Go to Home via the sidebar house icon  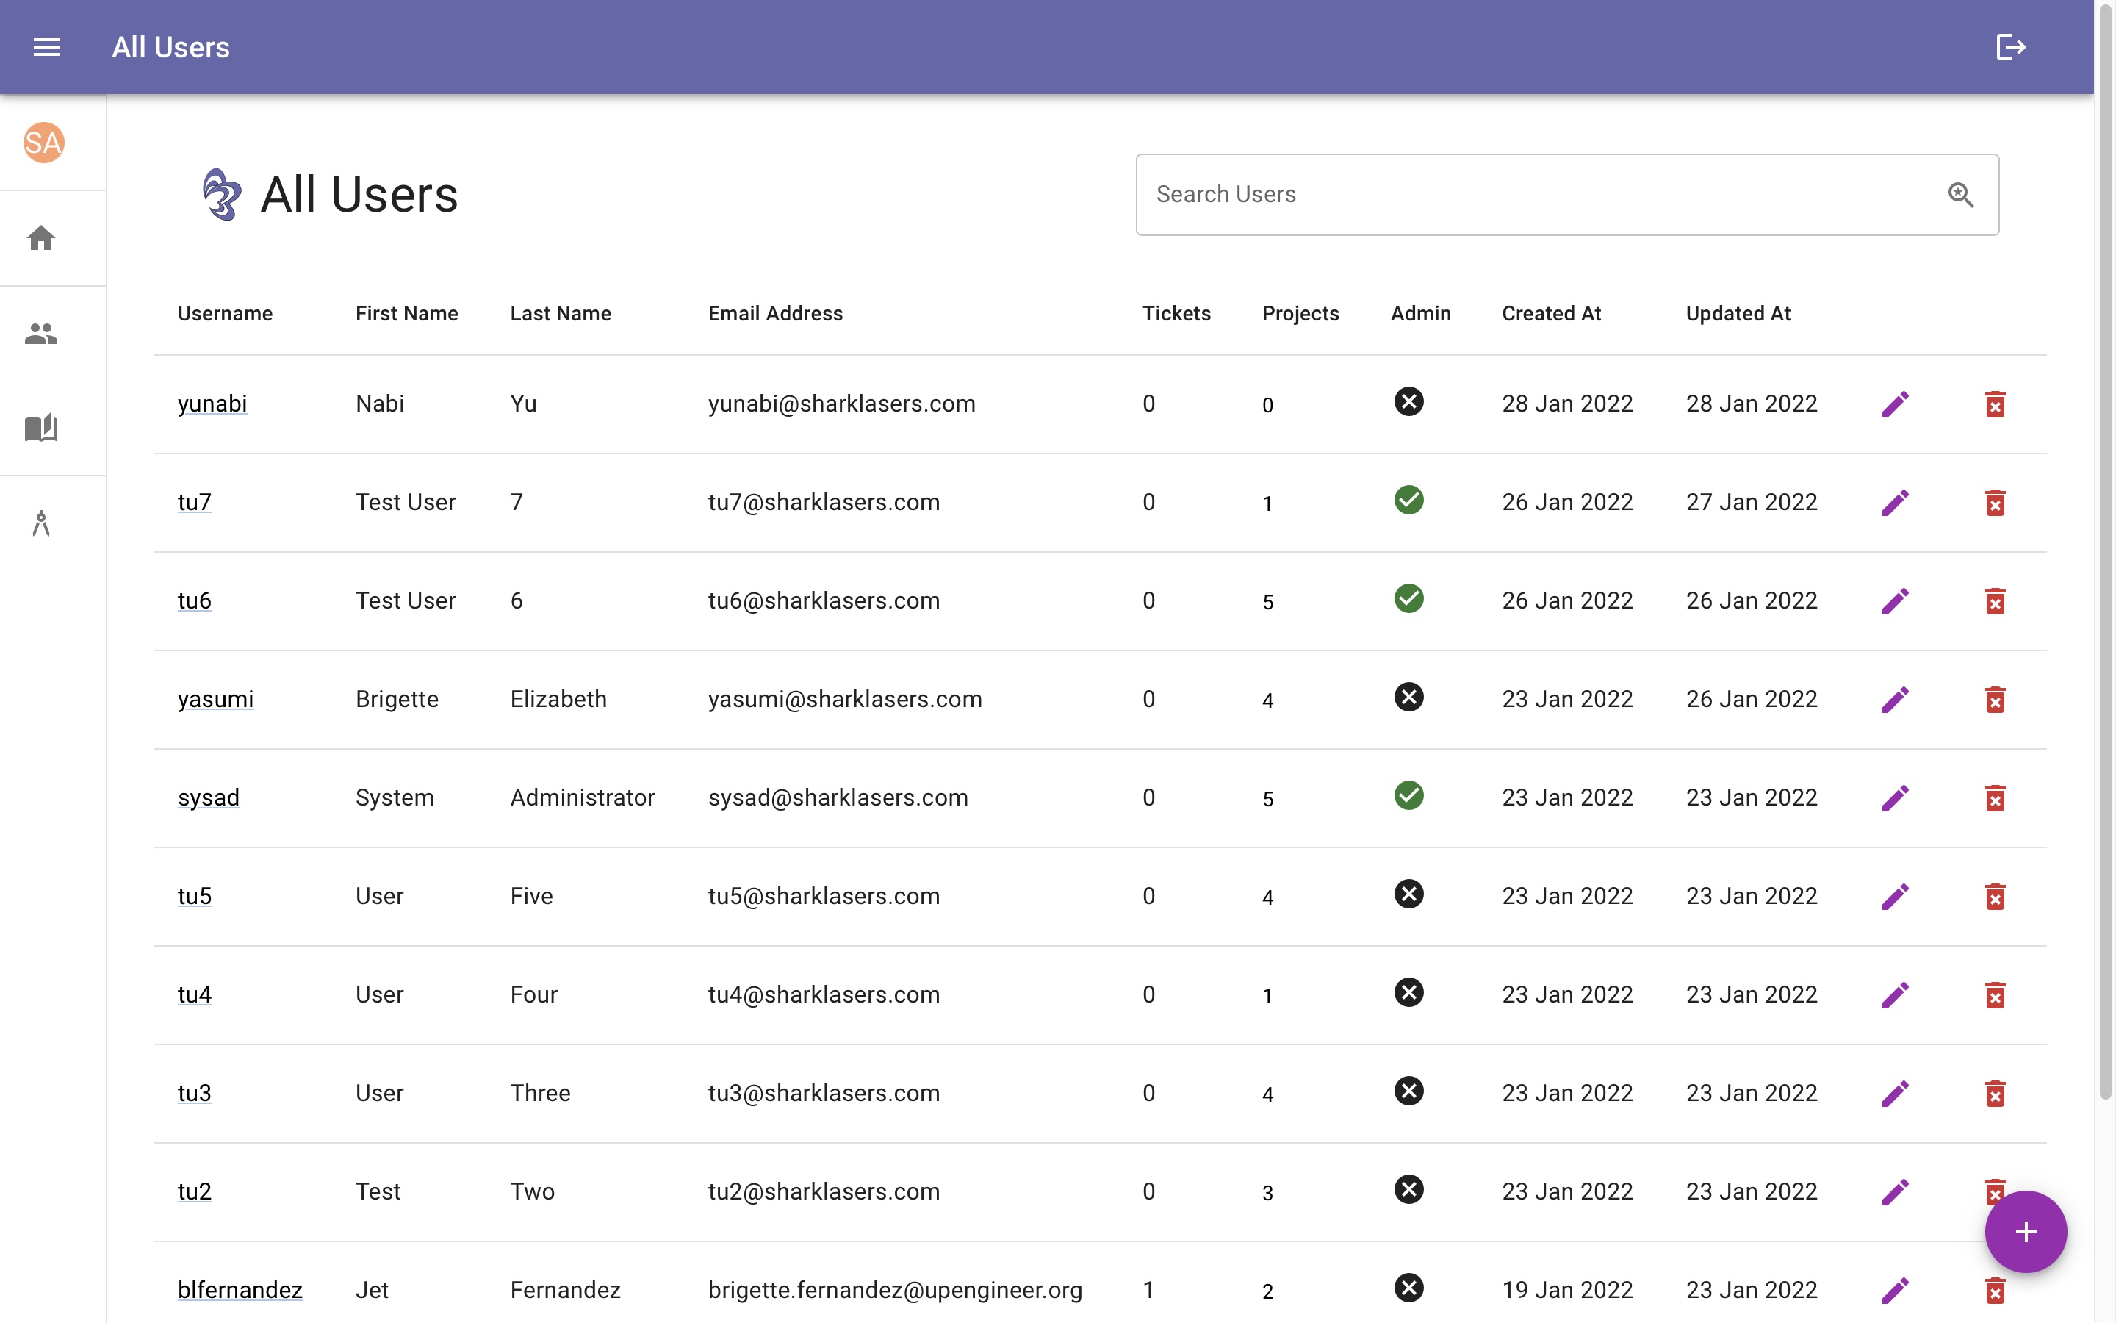click(x=40, y=238)
